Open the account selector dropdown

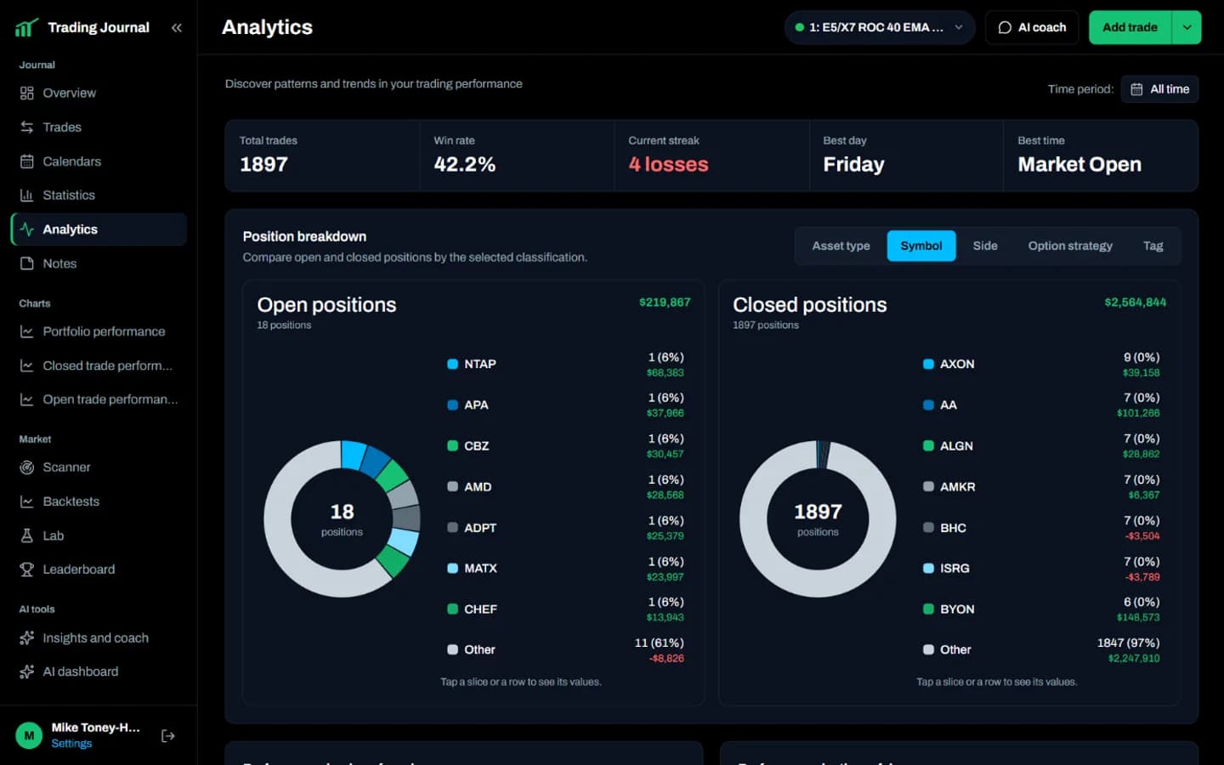click(879, 27)
